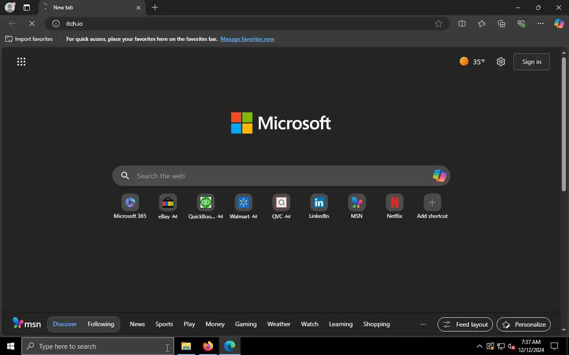Viewport: 569px width, 355px height.
Task: Open the Shopping category
Action: coord(377,324)
